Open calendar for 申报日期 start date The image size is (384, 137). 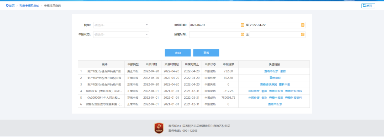[x=242, y=25]
